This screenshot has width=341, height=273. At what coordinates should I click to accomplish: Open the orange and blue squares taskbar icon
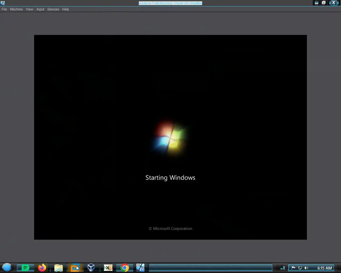75,268
